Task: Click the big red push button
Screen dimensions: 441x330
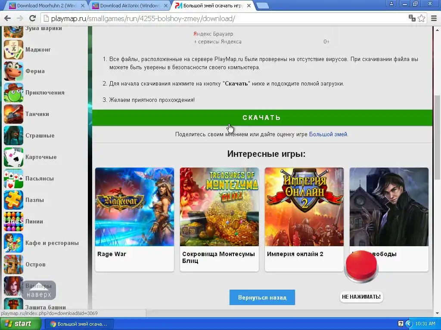Action: point(361,266)
